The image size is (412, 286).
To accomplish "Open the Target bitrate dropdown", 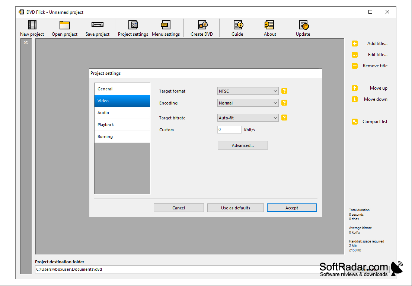I will coord(248,118).
